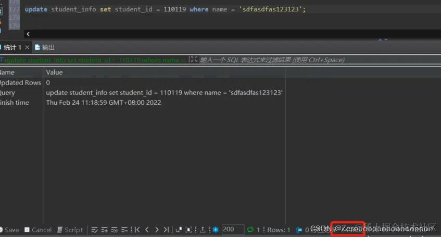441x237 pixels.
Task: Click the Save button in results toolbar
Action: pyautogui.click(x=9, y=230)
